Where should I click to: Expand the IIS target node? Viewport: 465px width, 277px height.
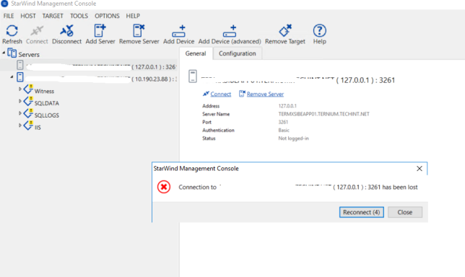tap(20, 126)
